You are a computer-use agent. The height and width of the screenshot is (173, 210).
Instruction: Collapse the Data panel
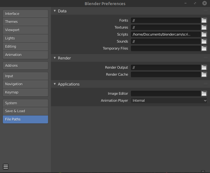[x=55, y=11]
